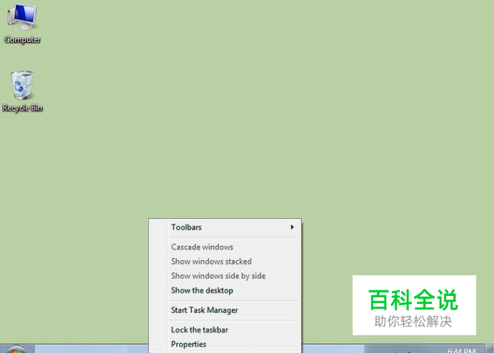
Task: Click the Show desktop button at taskbar end
Action: point(490,349)
